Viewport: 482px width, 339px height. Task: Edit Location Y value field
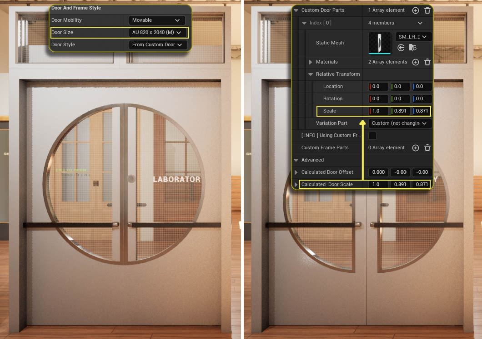click(400, 87)
